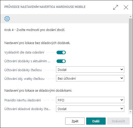133x128 pixels.
Task: Click the settings gear icon
Action: pyautogui.click(x=7, y=19)
